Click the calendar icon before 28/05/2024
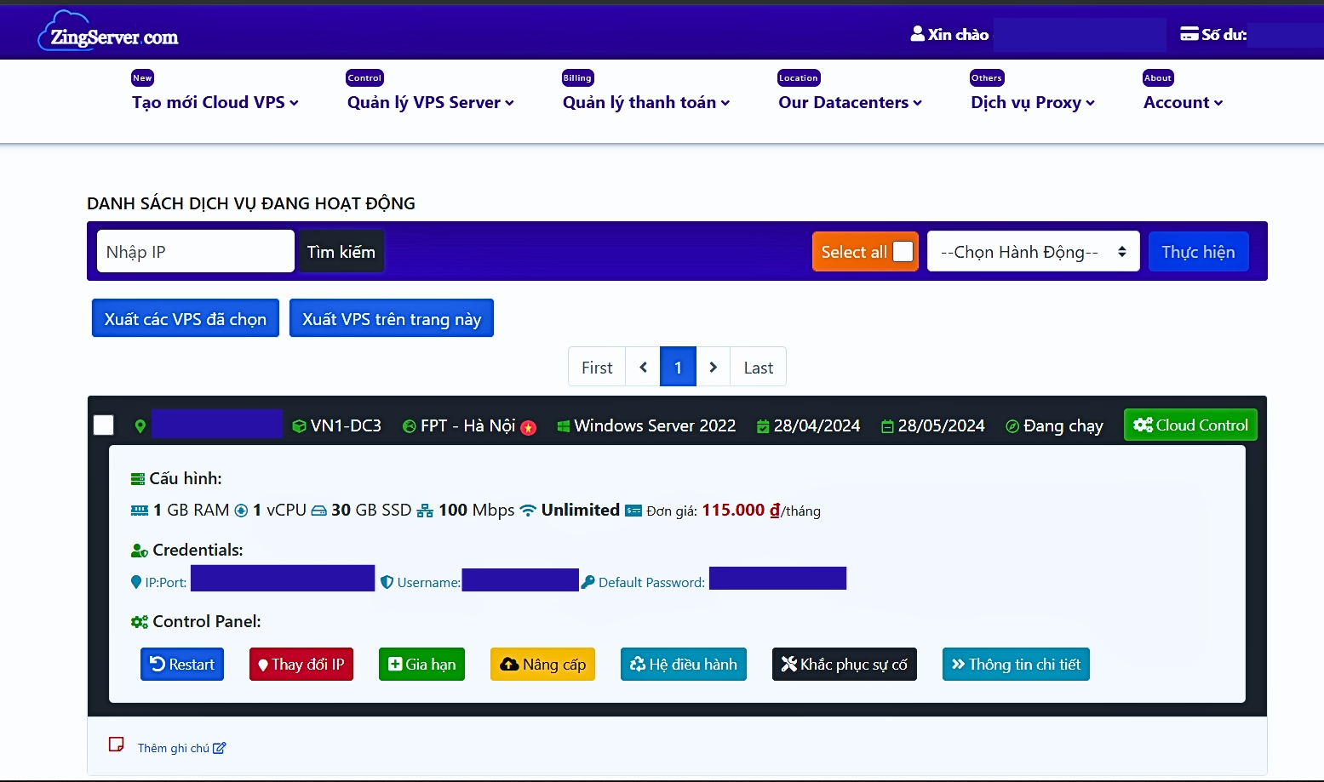The width and height of the screenshot is (1324, 782). click(887, 426)
